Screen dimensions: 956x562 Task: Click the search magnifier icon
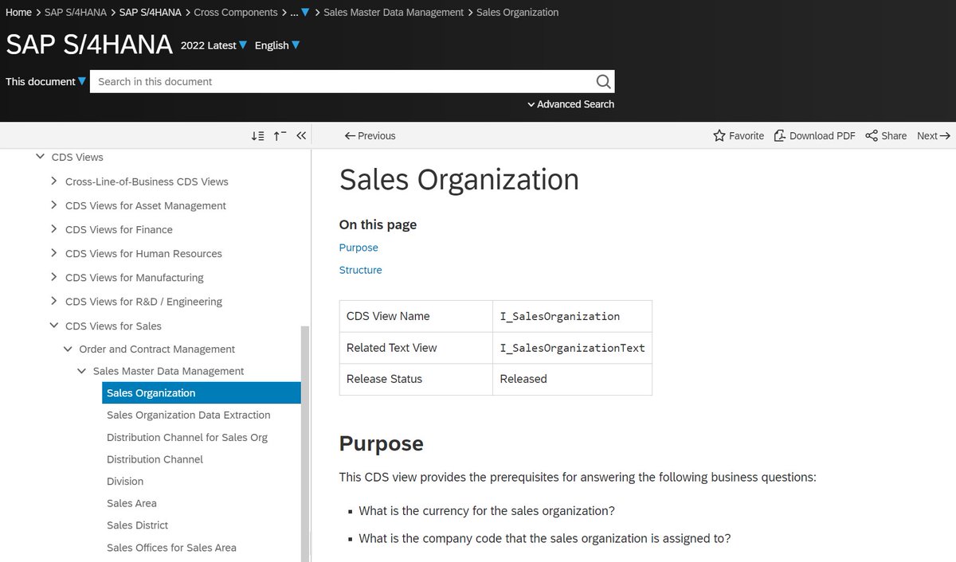tap(603, 81)
